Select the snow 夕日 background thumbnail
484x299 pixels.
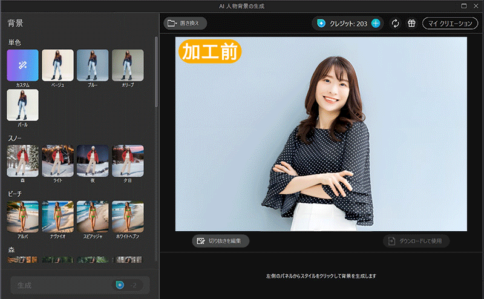click(x=128, y=161)
